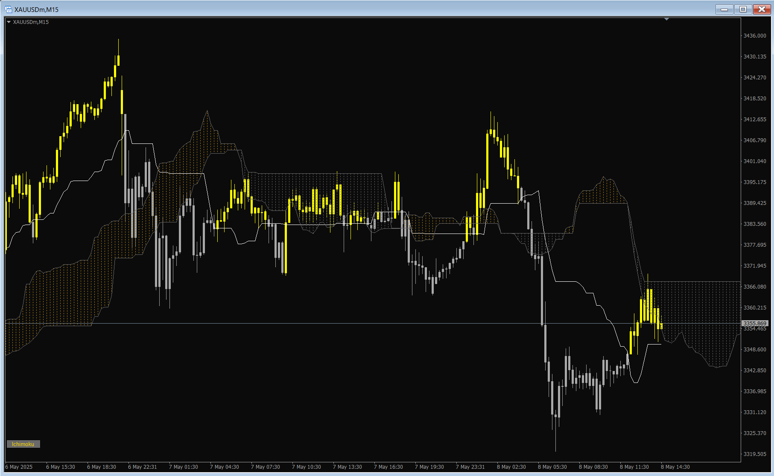The image size is (774, 476).
Task: Click the 8 May 14:30 time label
Action: [675, 467]
